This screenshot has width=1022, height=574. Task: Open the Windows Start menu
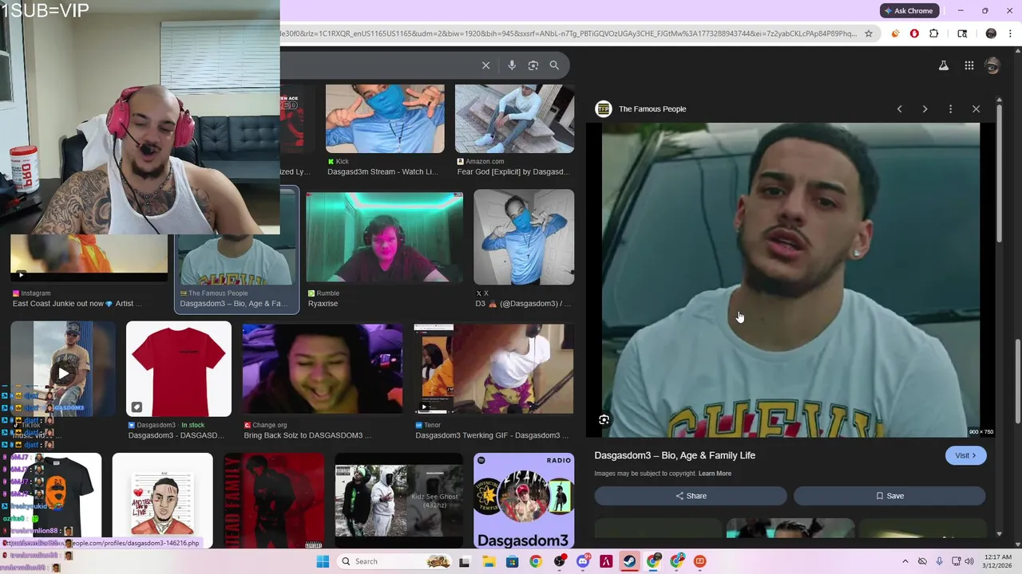coord(323,561)
